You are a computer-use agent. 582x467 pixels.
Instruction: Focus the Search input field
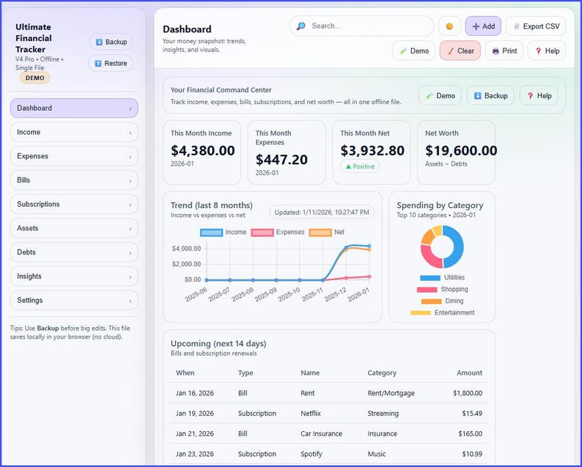click(361, 26)
